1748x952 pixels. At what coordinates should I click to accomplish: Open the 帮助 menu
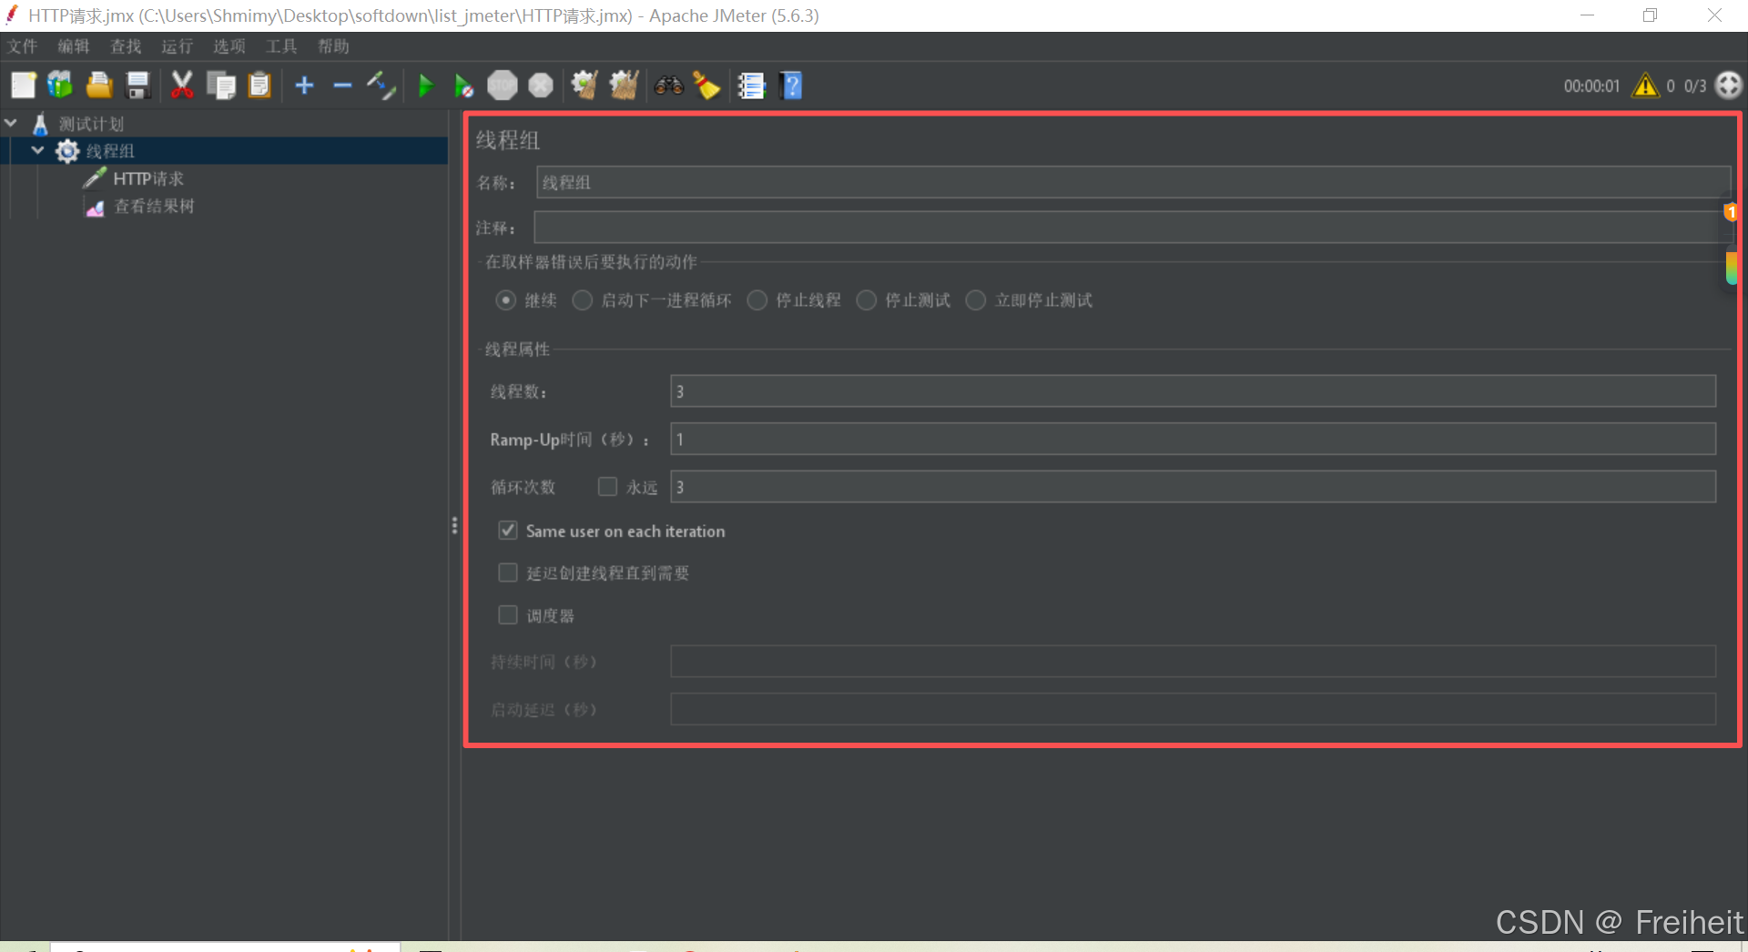coord(333,46)
